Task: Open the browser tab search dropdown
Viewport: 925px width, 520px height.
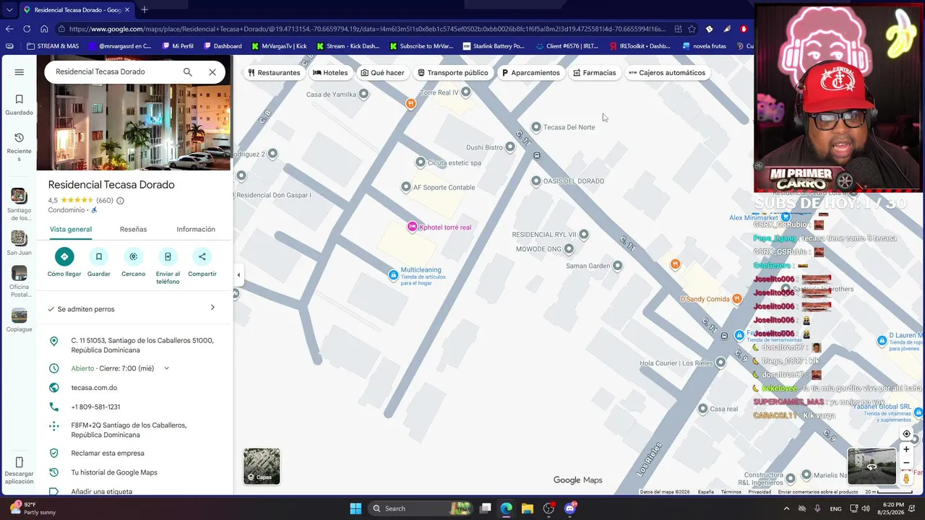Action: click(x=9, y=10)
